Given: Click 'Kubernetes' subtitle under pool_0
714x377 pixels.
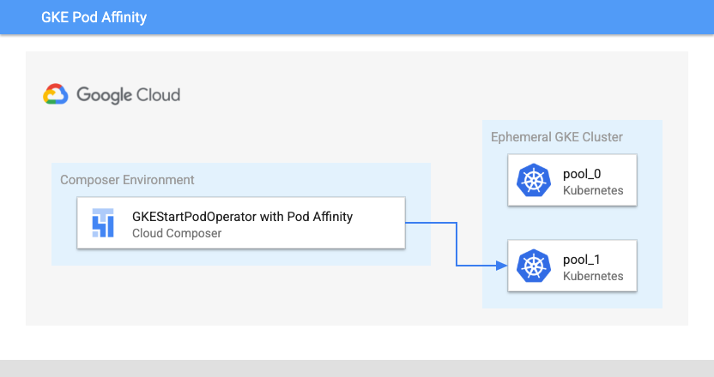Looking at the screenshot, I should [x=593, y=190].
